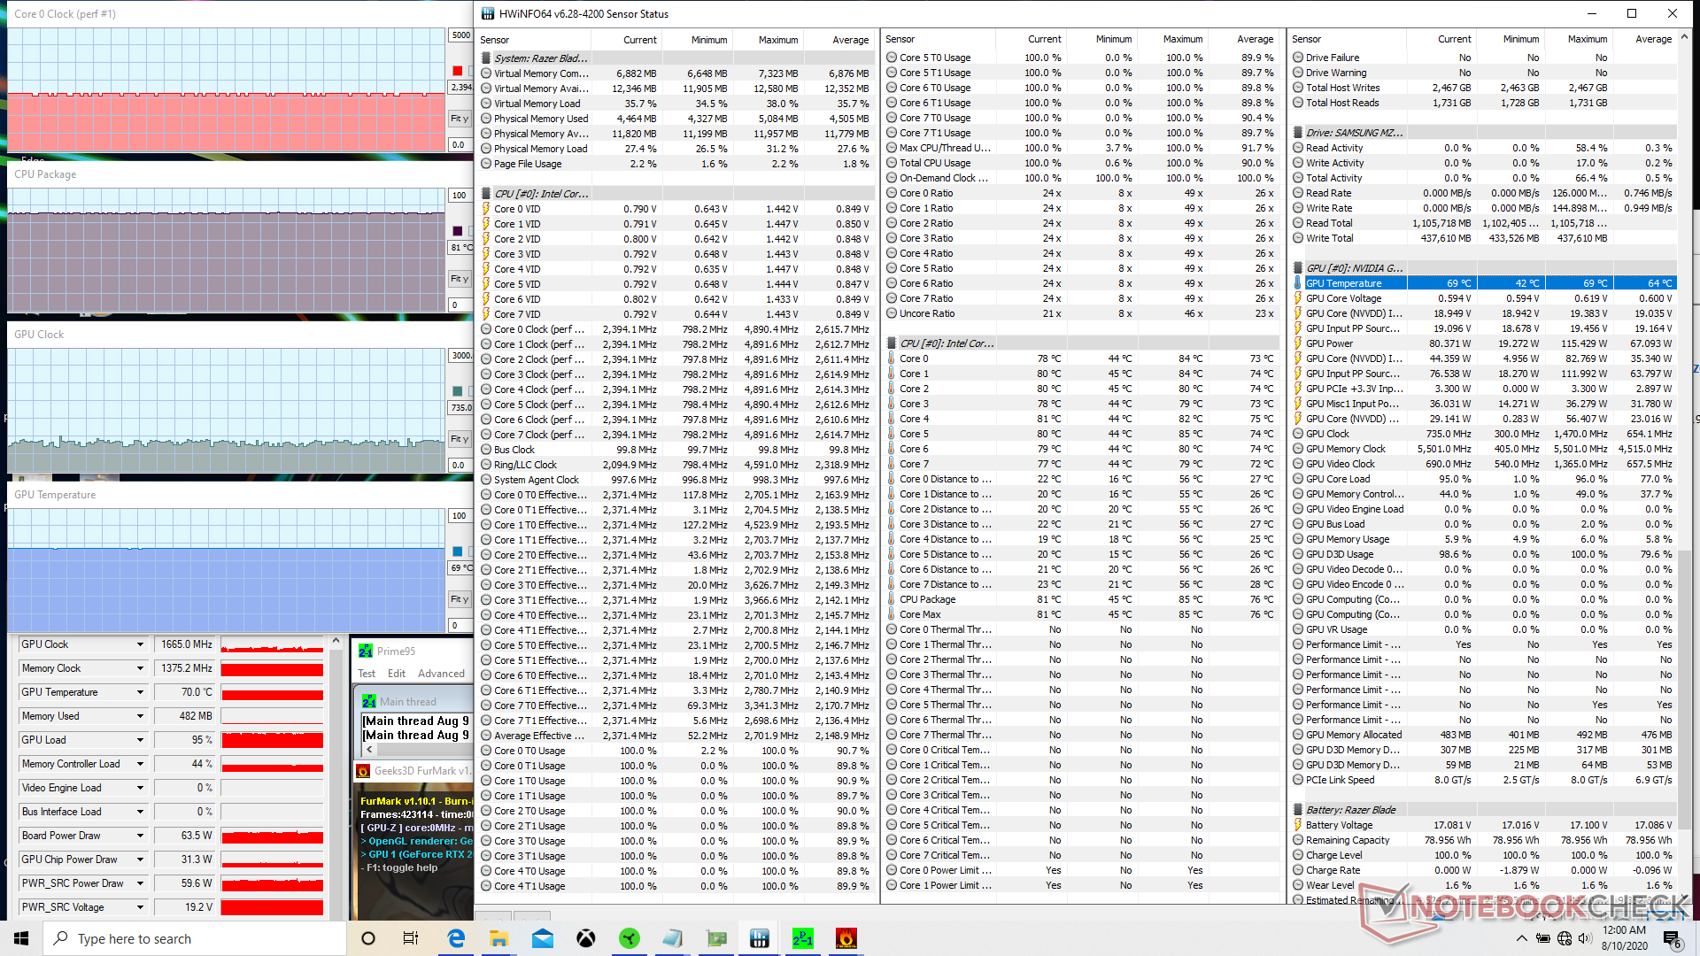This screenshot has height=956, width=1700.
Task: Click the battery tray icon
Action: coord(1543,938)
